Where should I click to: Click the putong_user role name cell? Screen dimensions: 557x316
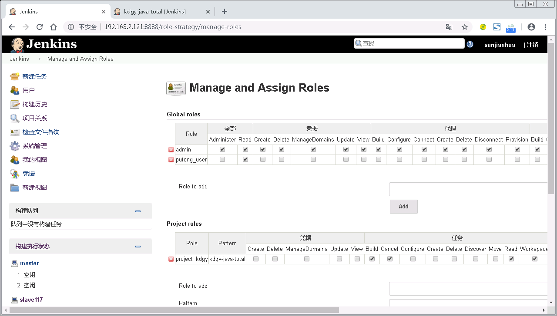(x=191, y=160)
